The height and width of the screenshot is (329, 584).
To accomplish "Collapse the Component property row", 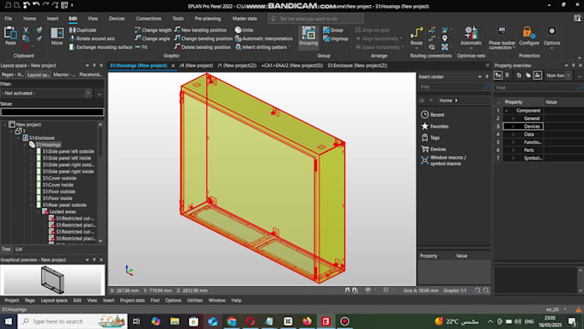I will [506, 111].
